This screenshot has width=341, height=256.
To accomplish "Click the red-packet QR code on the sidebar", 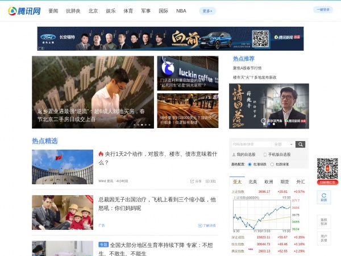I will pyautogui.click(x=327, y=168).
